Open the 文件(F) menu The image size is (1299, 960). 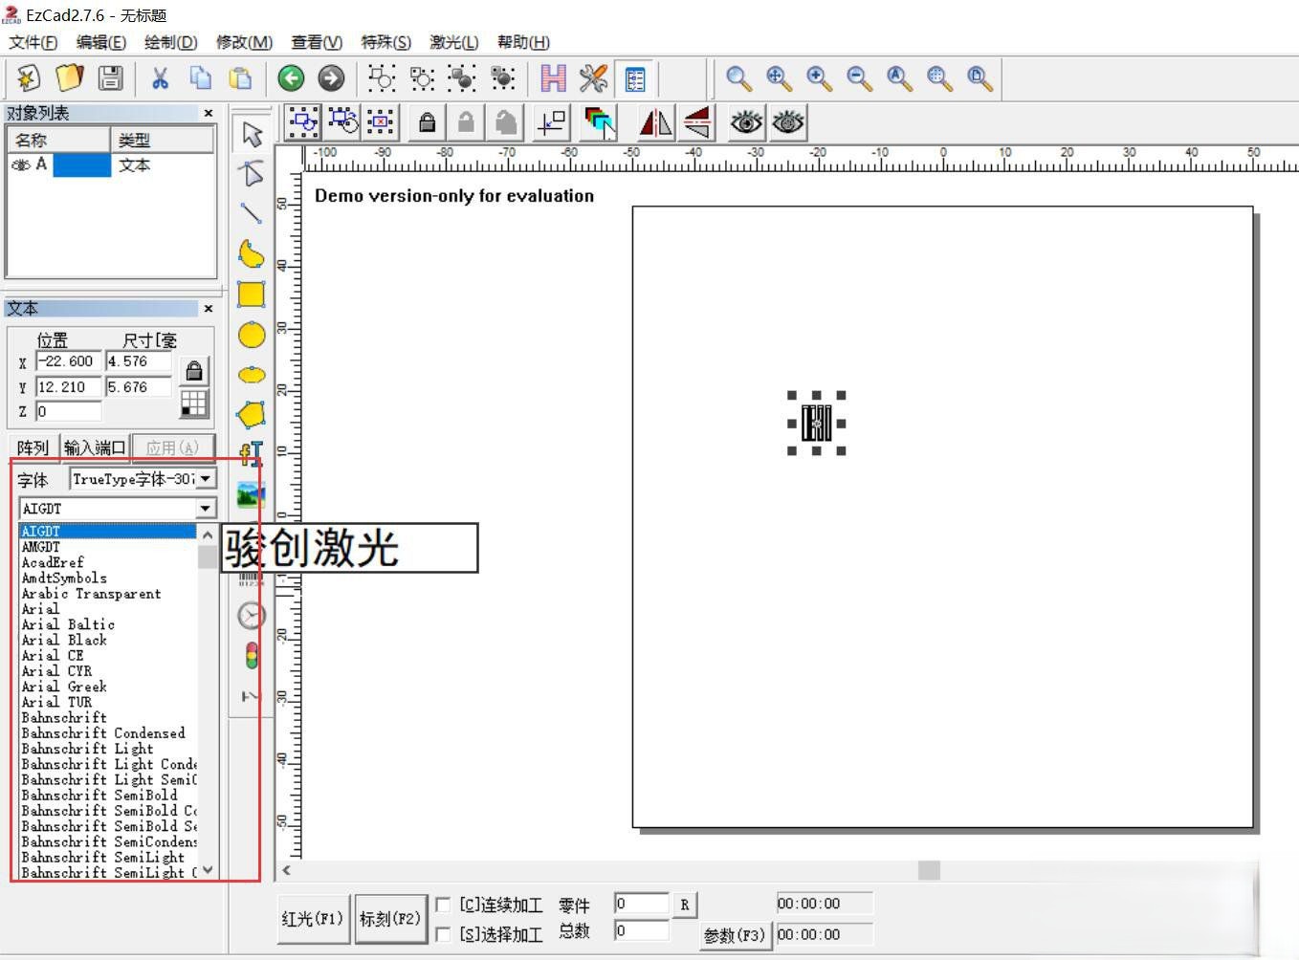tap(33, 42)
